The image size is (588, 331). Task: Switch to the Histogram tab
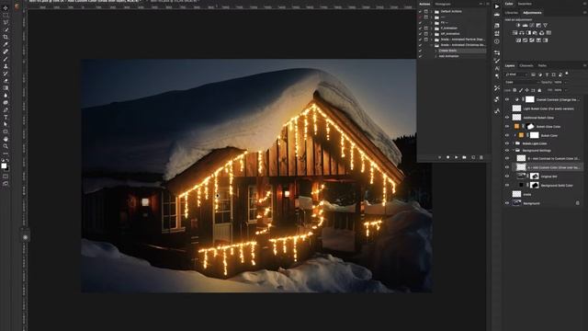click(443, 4)
